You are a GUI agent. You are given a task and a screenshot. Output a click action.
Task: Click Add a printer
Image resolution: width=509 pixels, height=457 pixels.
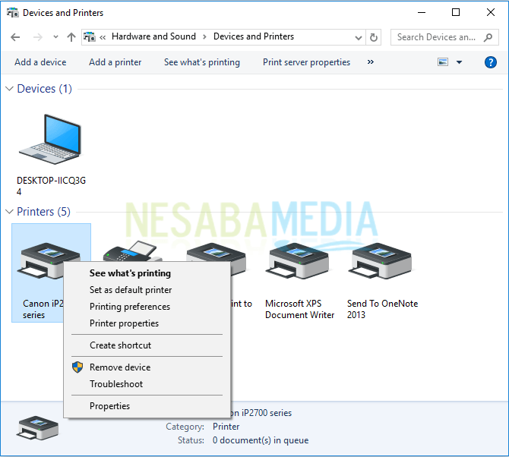coord(115,62)
